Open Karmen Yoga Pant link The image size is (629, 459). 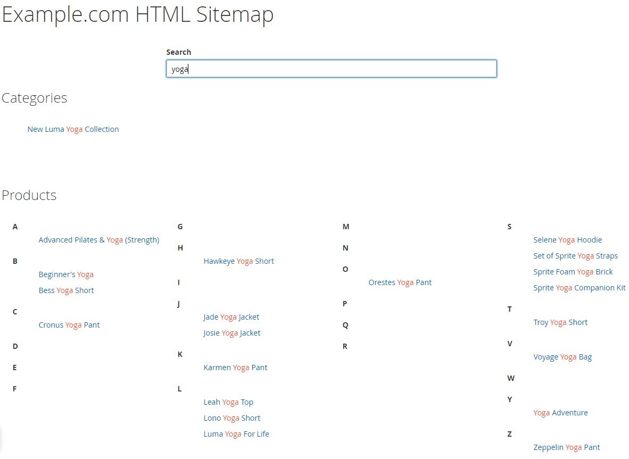[235, 367]
